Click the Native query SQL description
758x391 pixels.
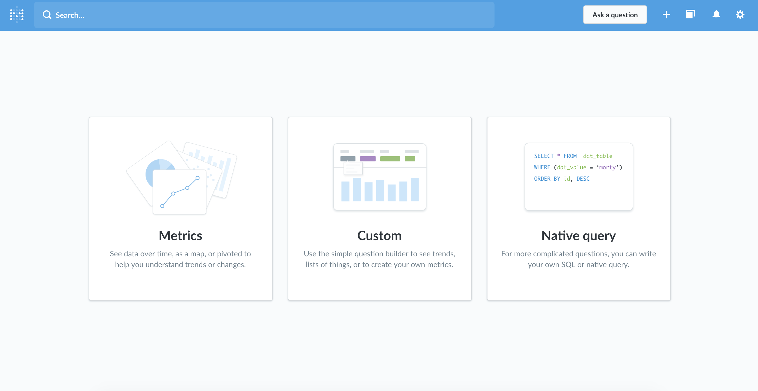point(578,259)
